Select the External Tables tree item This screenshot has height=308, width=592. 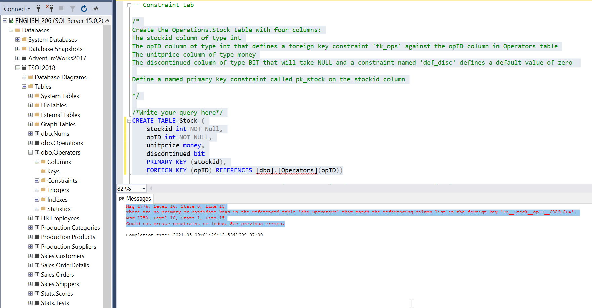coord(61,115)
